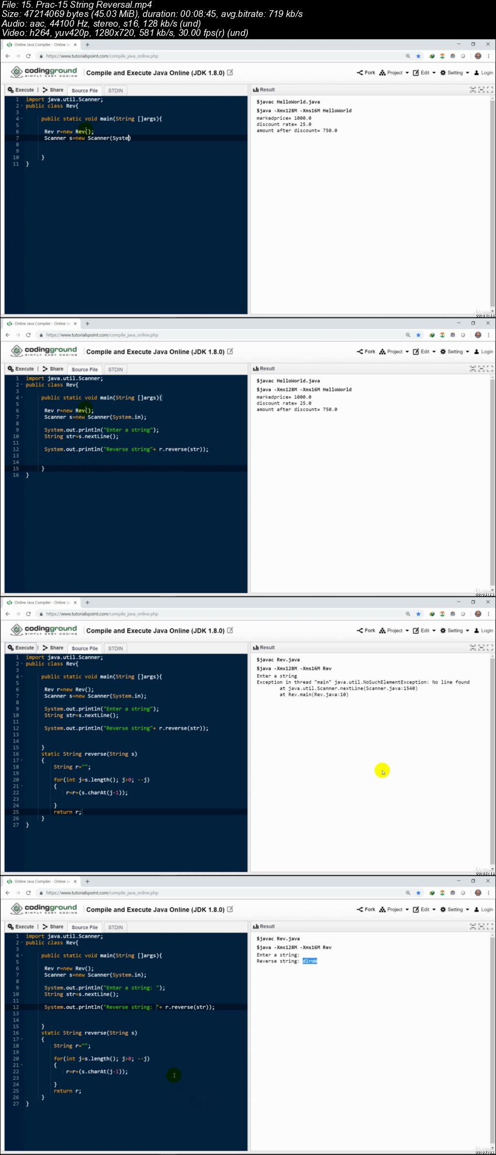Click the Result chart icon in the second frame
This screenshot has width=496, height=1155.
point(256,369)
